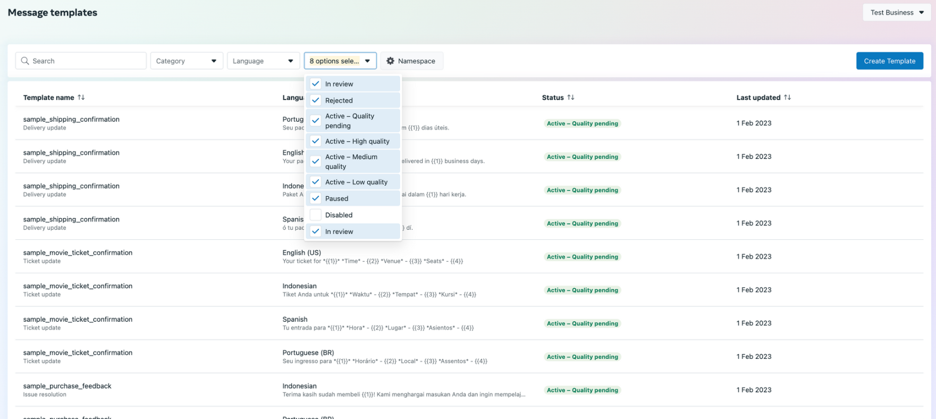Select Active – Low quality option
Viewport: 936px width, 419px height.
pyautogui.click(x=356, y=182)
